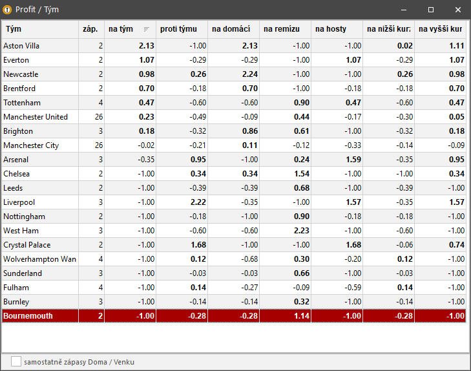The image size is (471, 371).
Task: Select the Aston Villa row
Action: pos(39,46)
